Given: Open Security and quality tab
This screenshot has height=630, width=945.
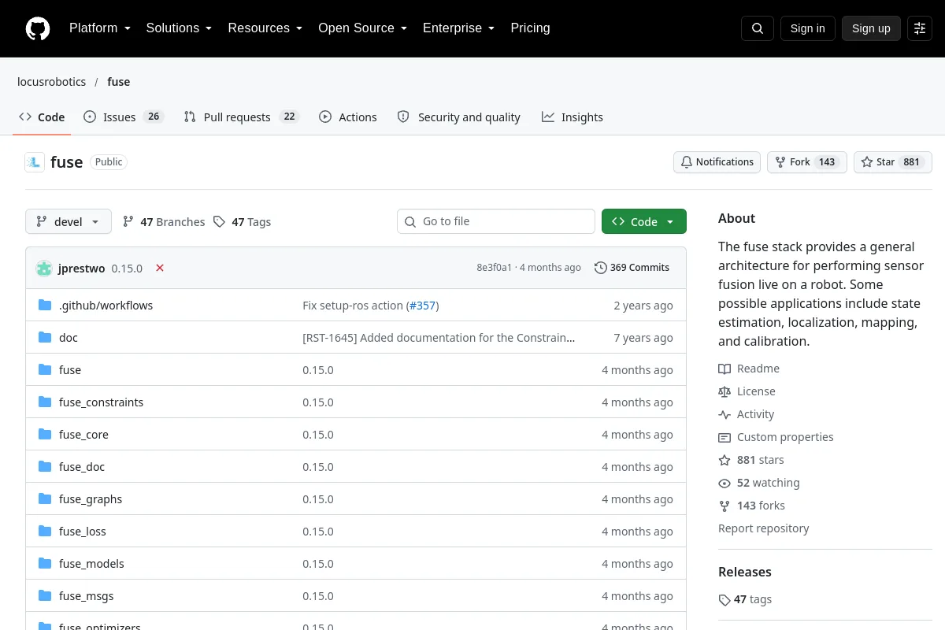Looking at the screenshot, I should coord(459,117).
